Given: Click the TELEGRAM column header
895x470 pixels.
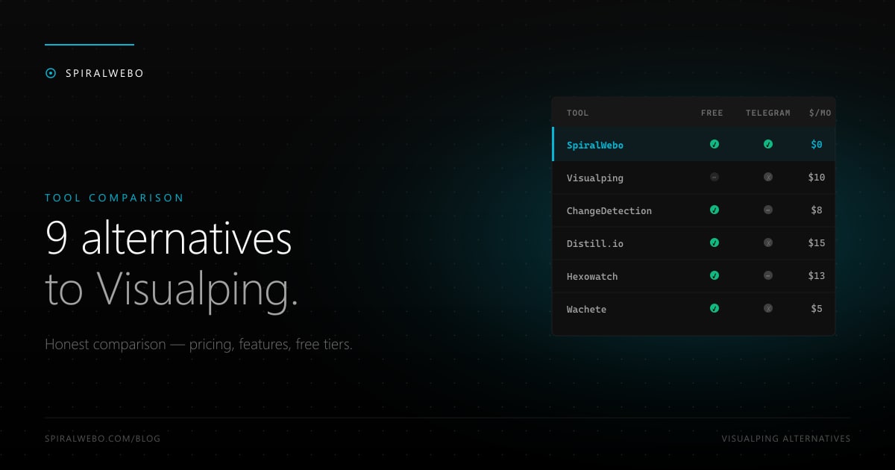Looking at the screenshot, I should 767,113.
